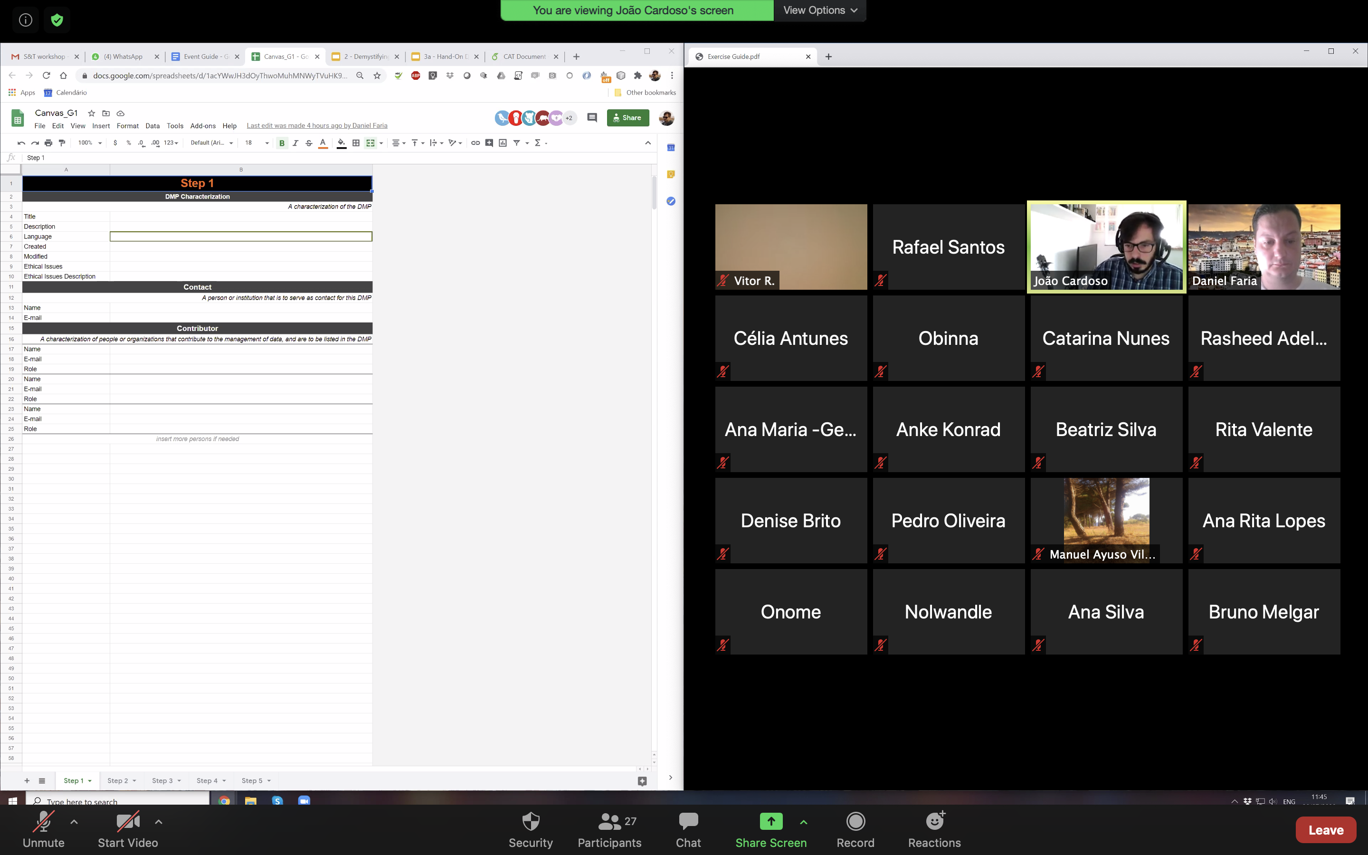
Task: Open the Insert menu
Action: click(x=101, y=126)
